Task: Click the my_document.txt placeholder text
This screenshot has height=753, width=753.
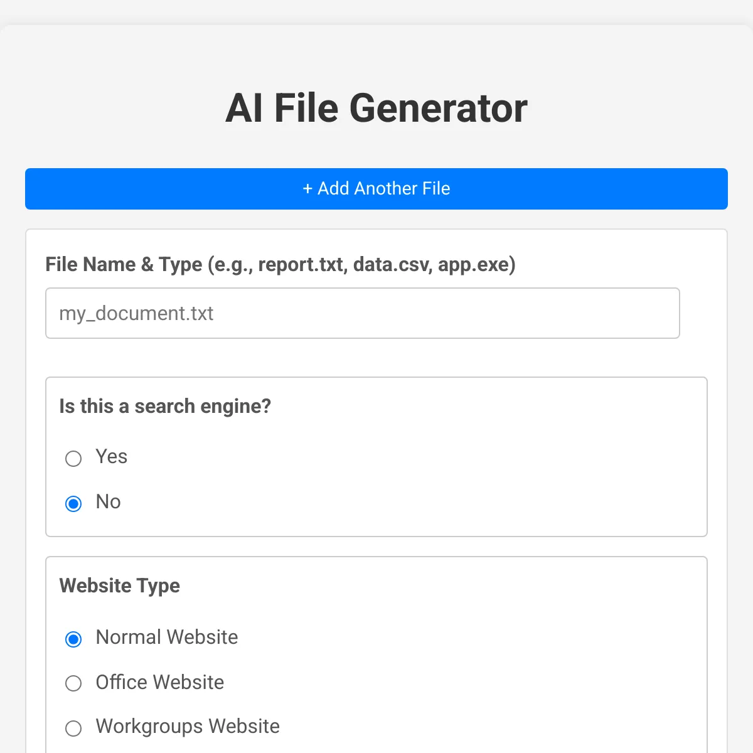Action: coord(136,313)
